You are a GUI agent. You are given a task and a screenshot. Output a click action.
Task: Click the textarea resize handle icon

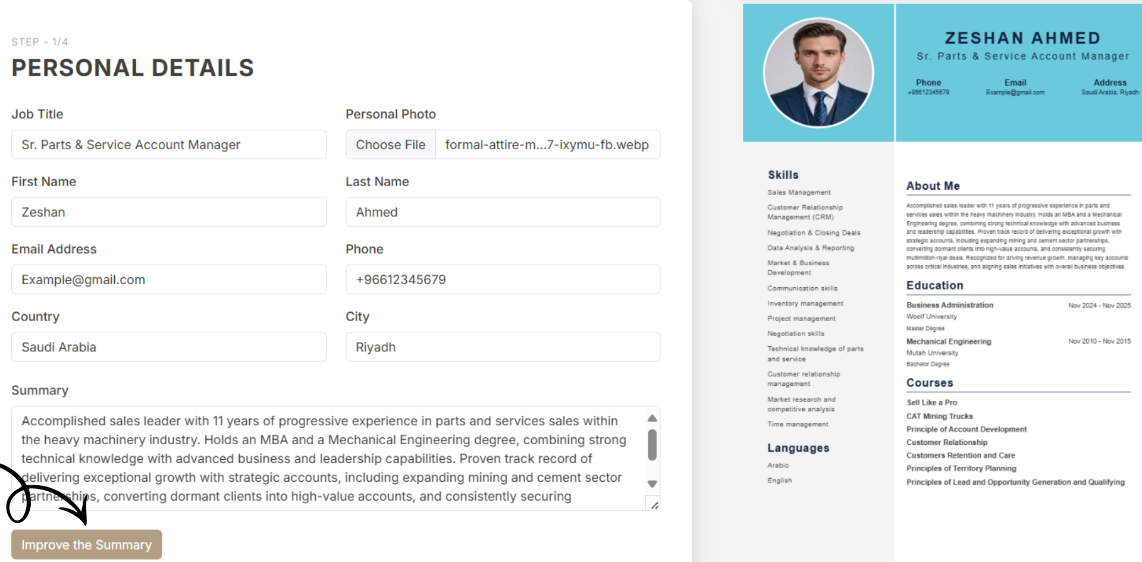click(654, 505)
